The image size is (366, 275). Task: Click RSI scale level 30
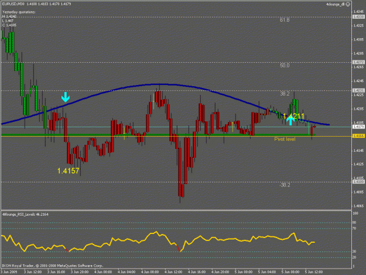[354, 252]
